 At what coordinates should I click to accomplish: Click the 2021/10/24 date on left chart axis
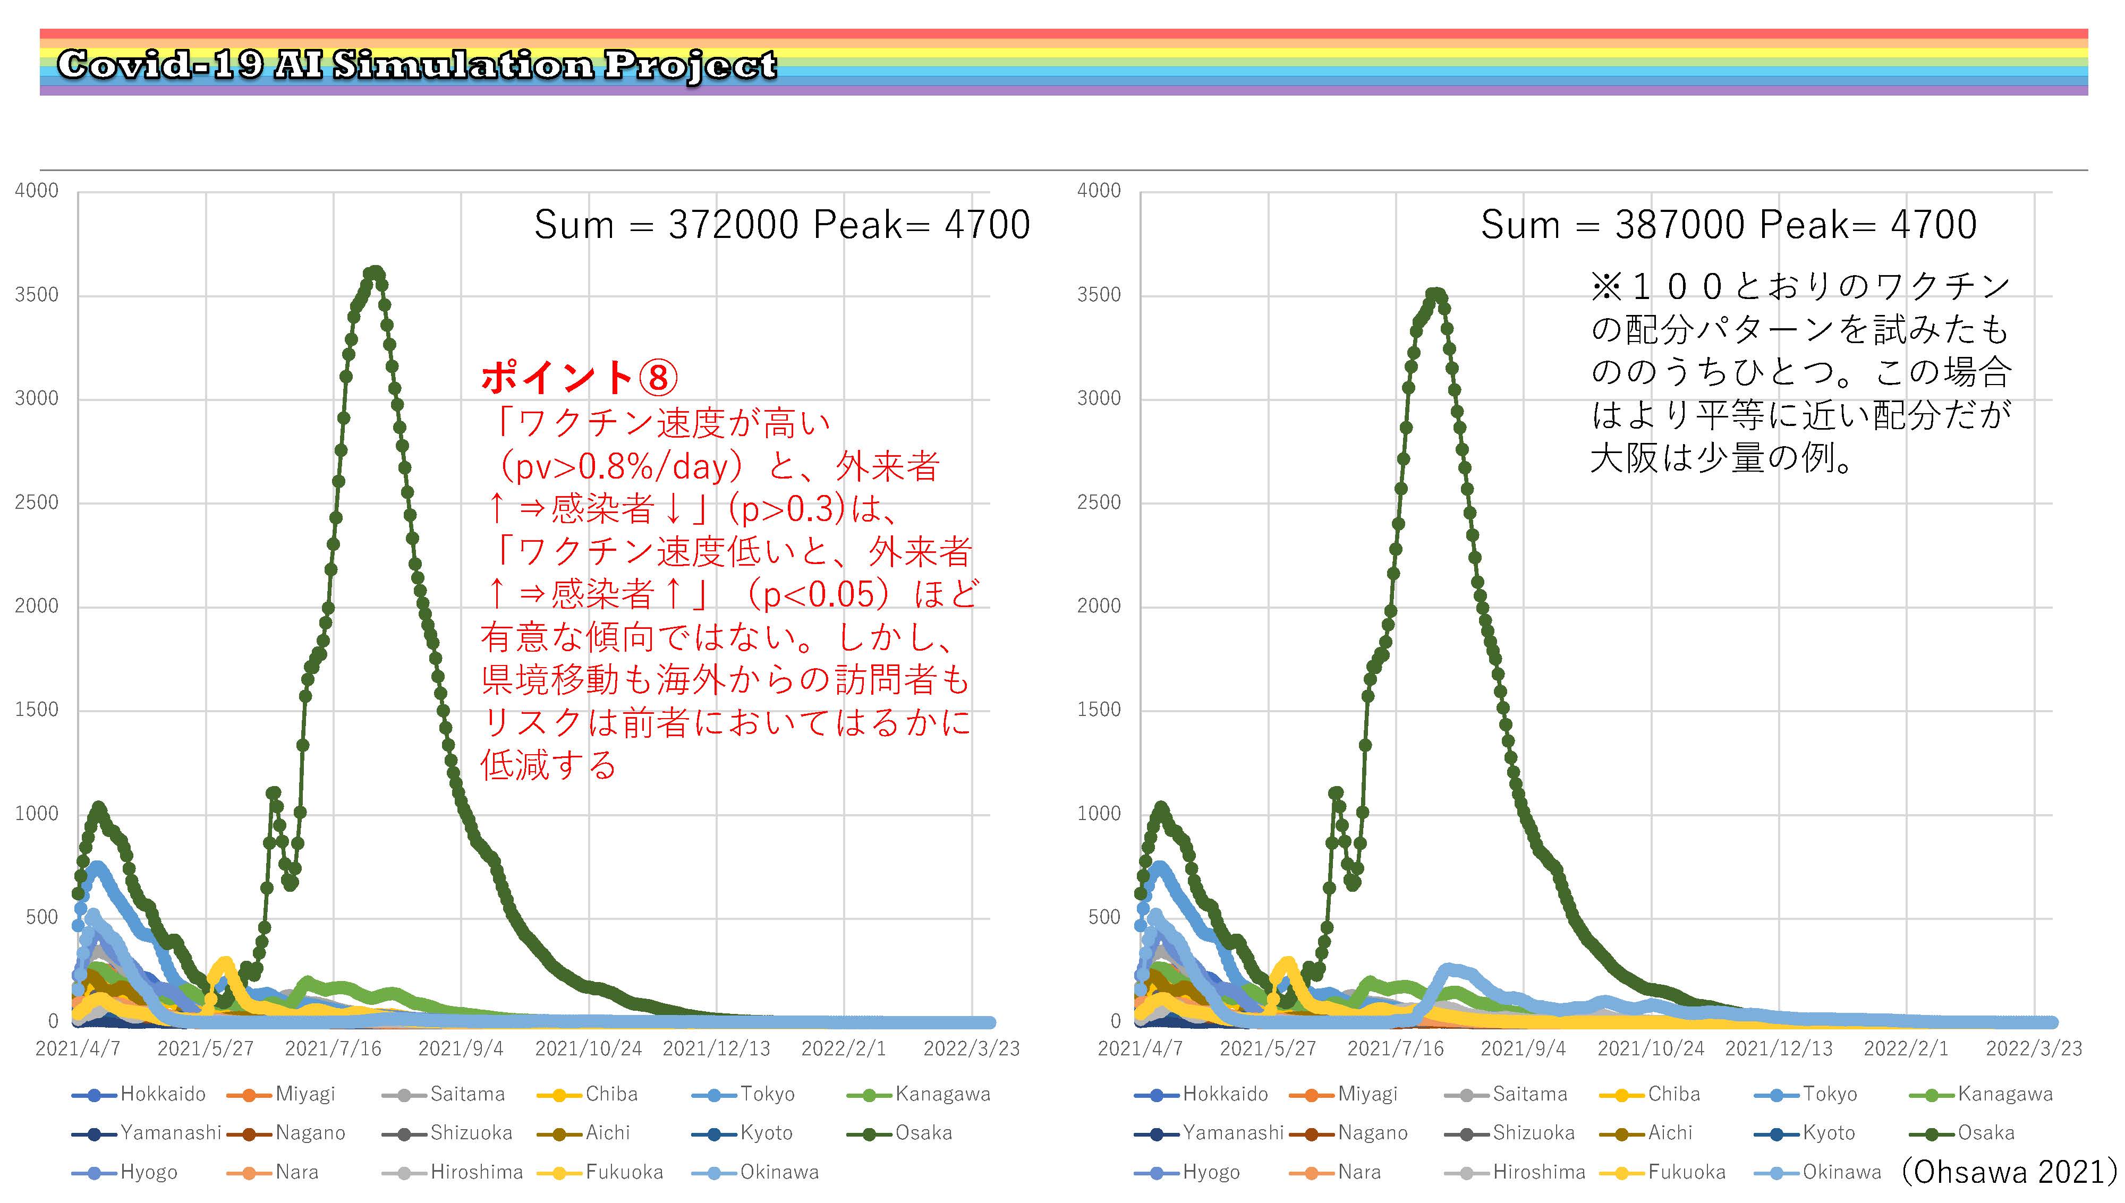coord(588,1048)
